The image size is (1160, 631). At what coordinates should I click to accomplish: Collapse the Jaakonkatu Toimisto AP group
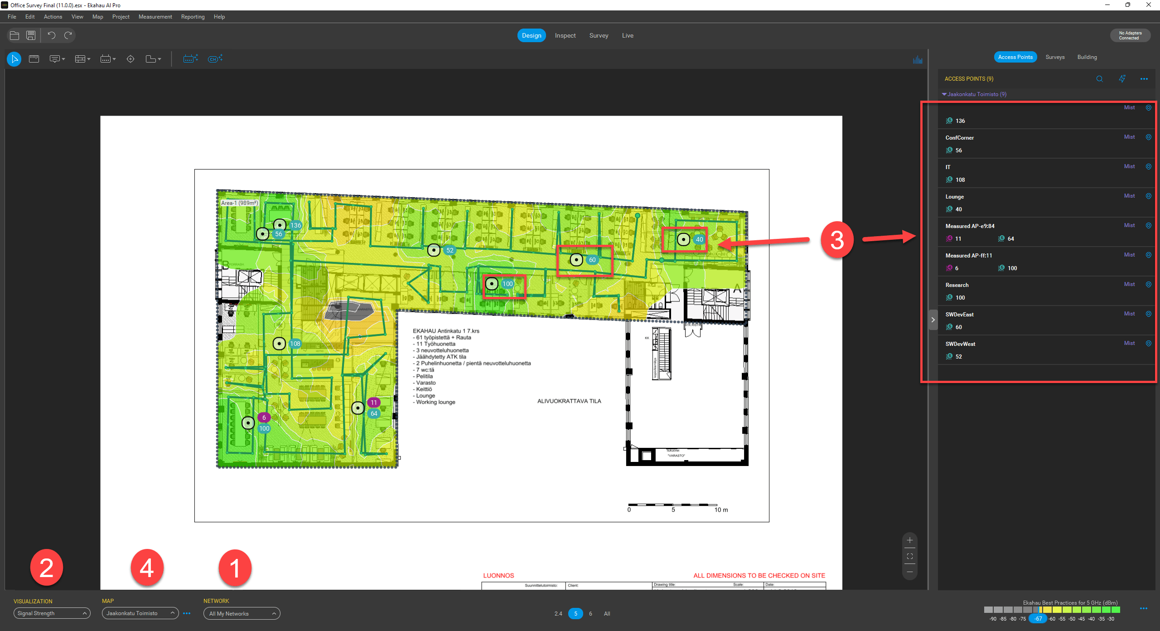pos(944,94)
